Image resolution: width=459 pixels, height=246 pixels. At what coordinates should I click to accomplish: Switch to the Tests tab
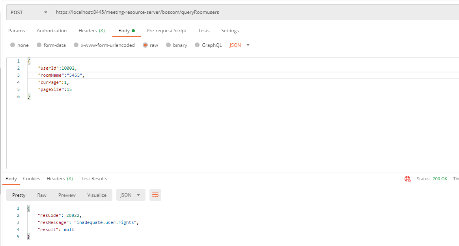203,30
